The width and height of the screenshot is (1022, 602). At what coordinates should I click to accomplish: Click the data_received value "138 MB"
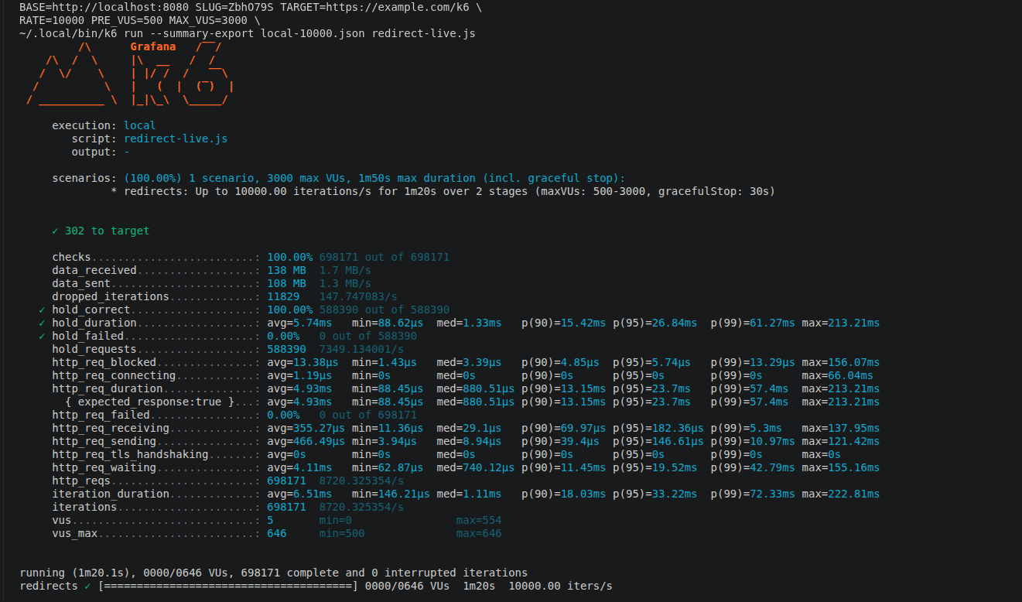click(x=286, y=270)
